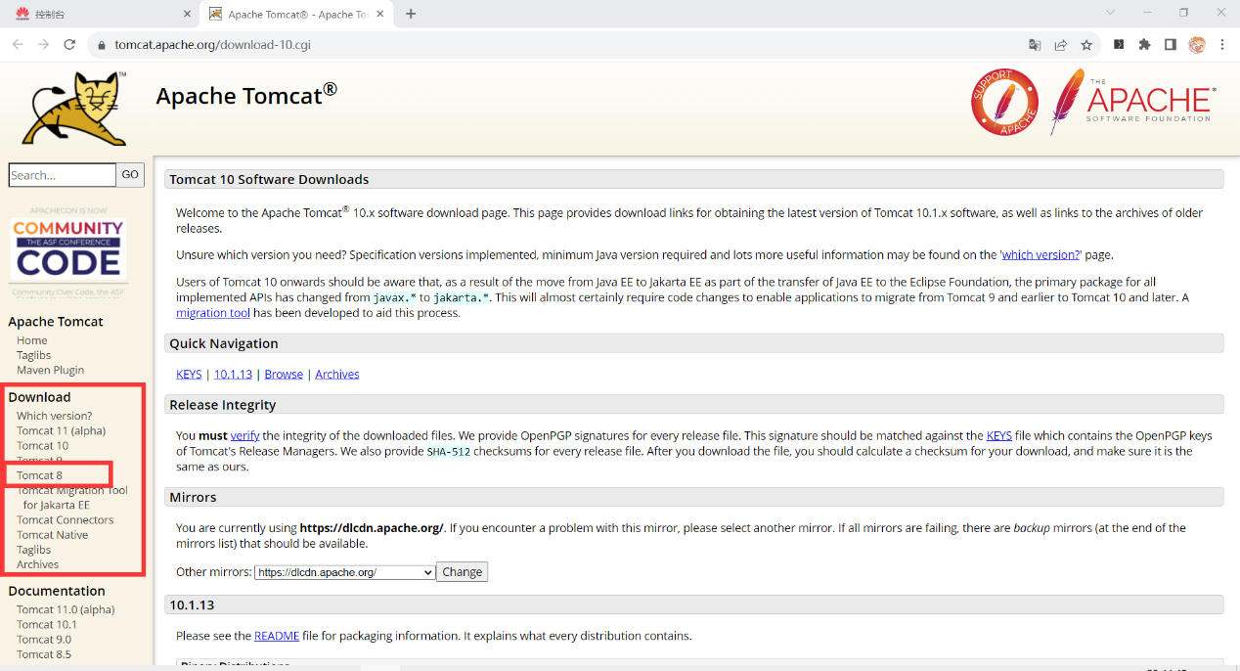
Task: Go back with the browser back arrow
Action: click(18, 45)
